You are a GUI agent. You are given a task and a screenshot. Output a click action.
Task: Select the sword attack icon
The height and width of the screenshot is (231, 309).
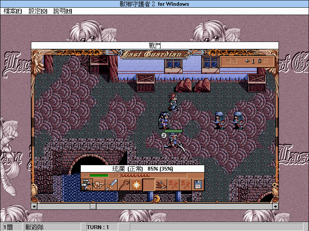click(111, 185)
